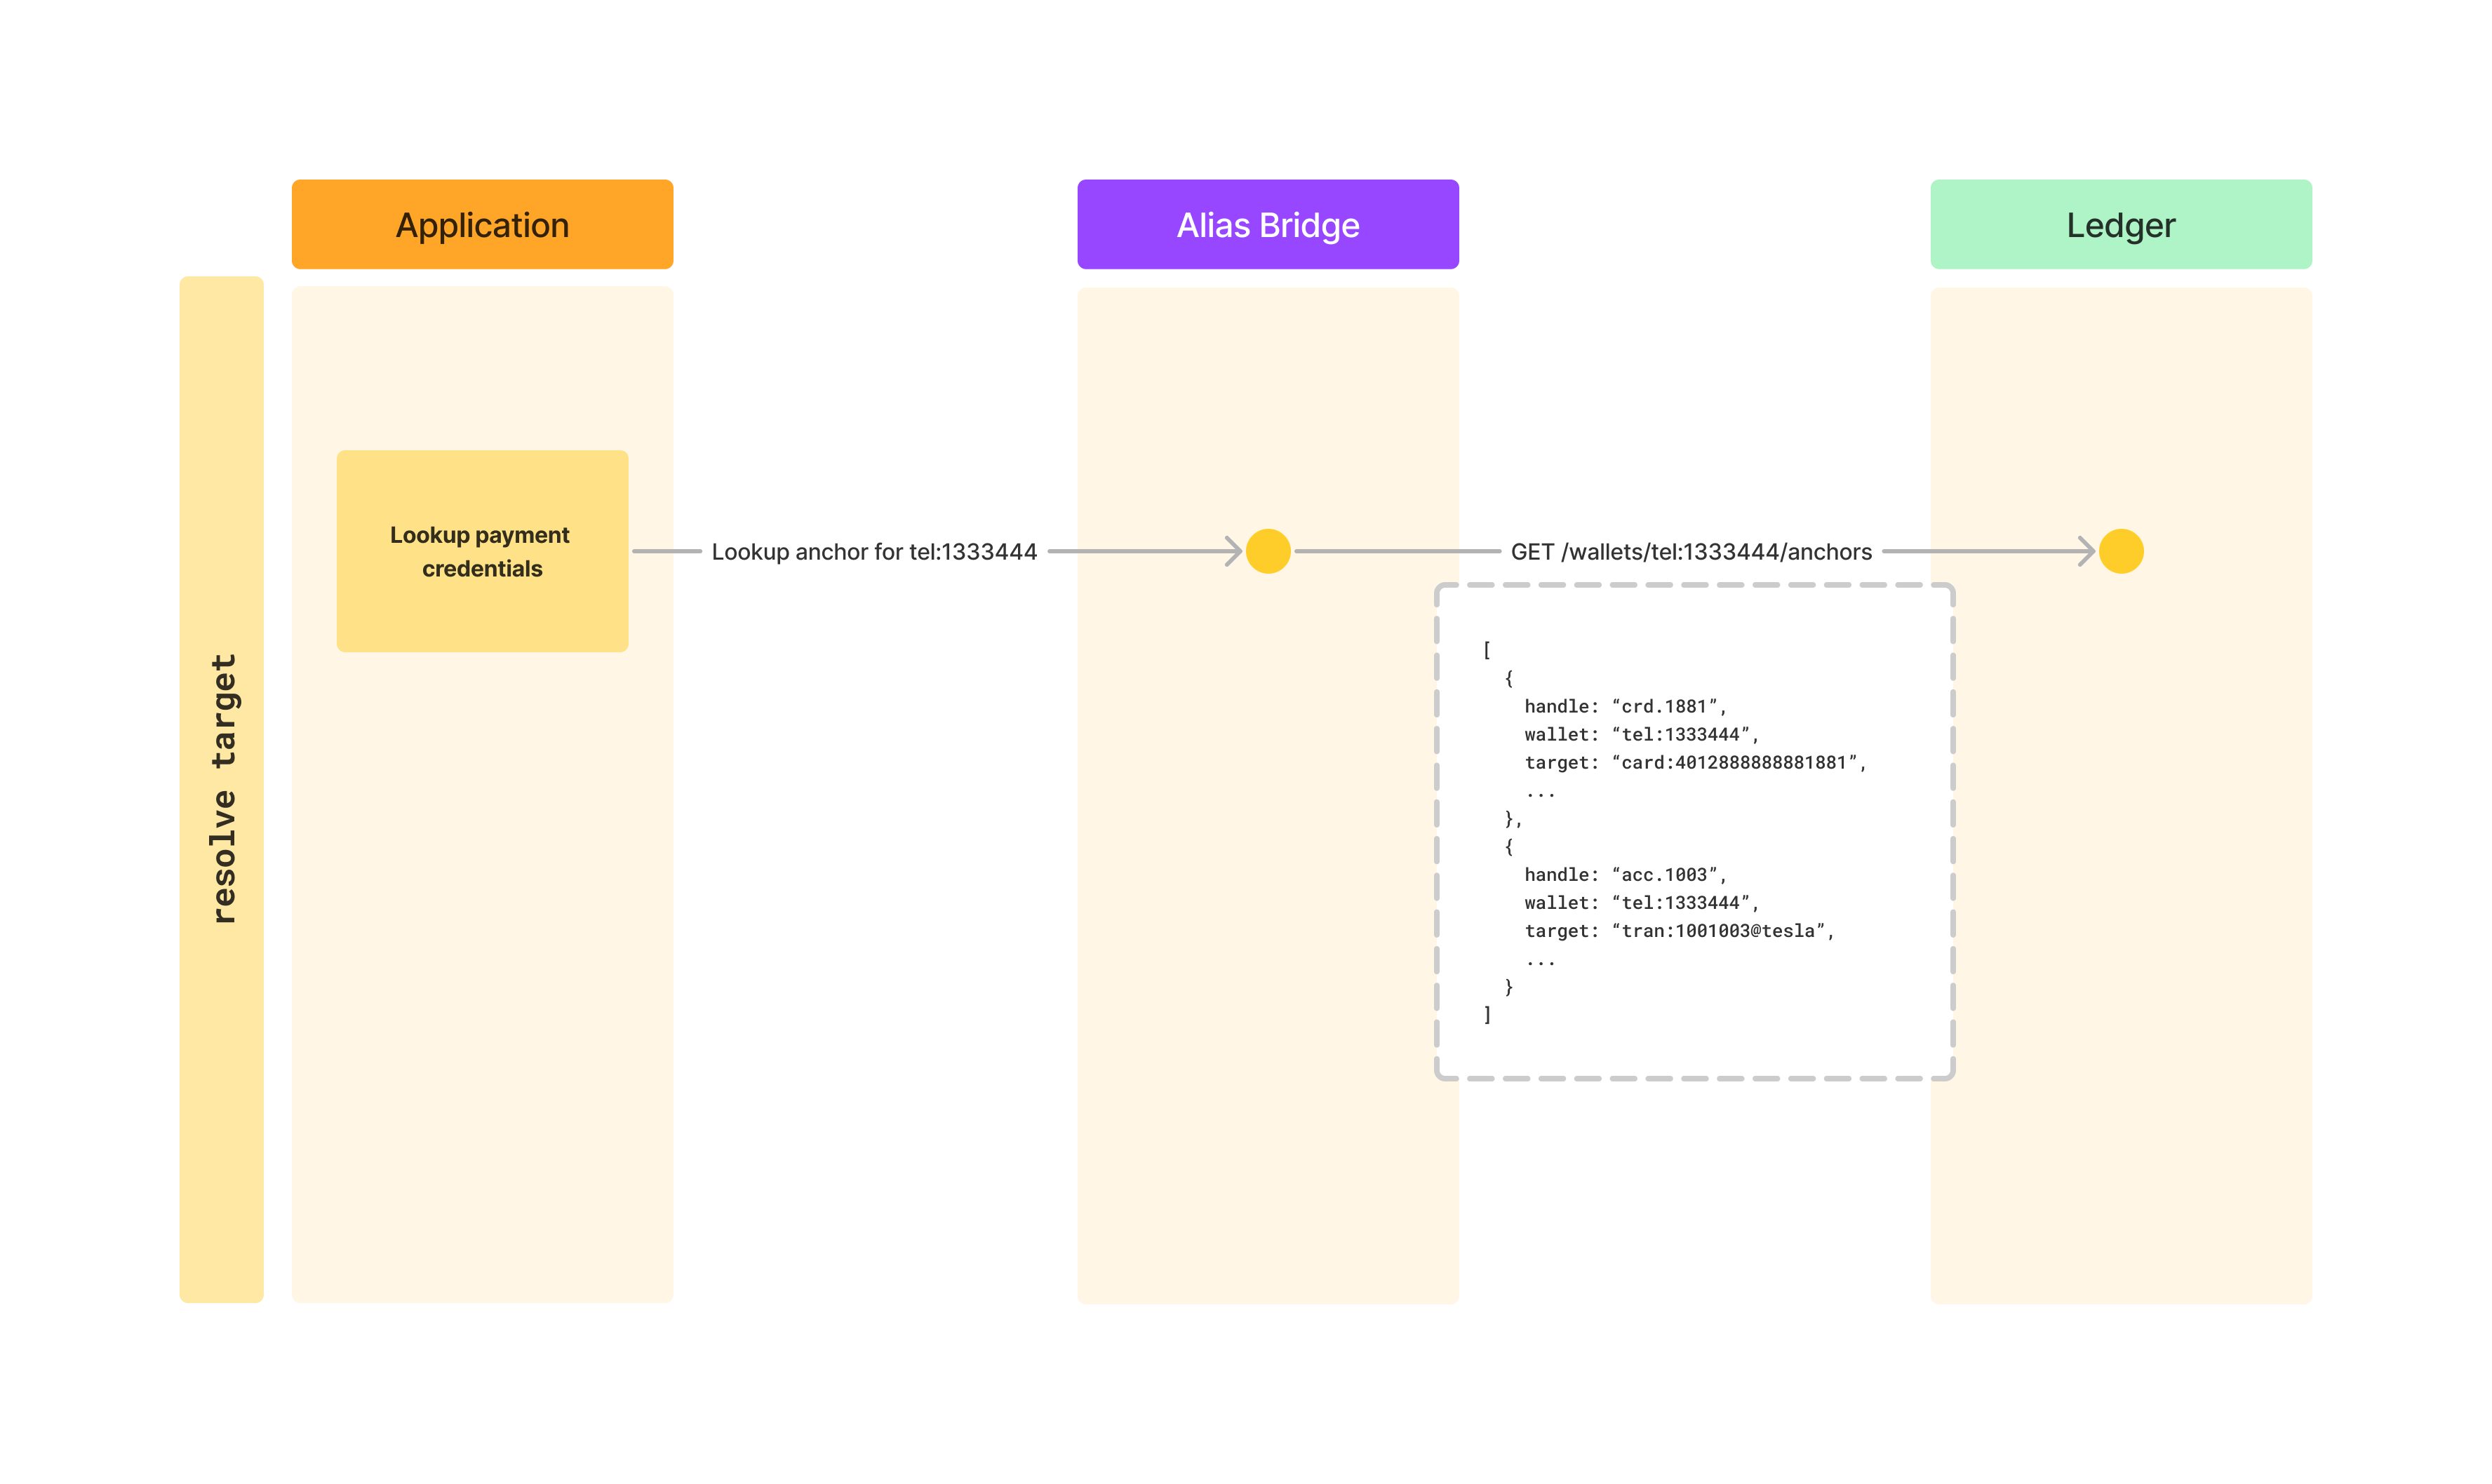The width and height of the screenshot is (2492, 1484).
Task: Click the vertical 'resolve target' label
Action: click(222, 788)
